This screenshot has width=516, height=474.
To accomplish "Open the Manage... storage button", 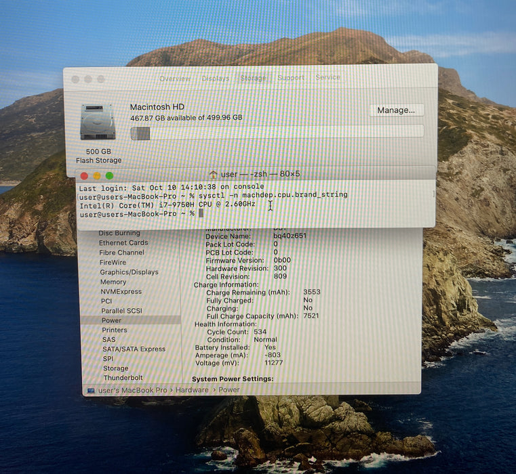I will pos(396,110).
